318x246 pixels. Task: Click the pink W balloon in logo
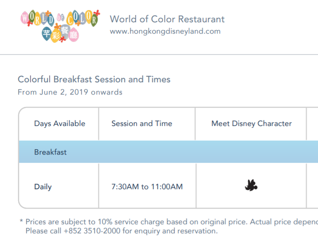pos(25,18)
